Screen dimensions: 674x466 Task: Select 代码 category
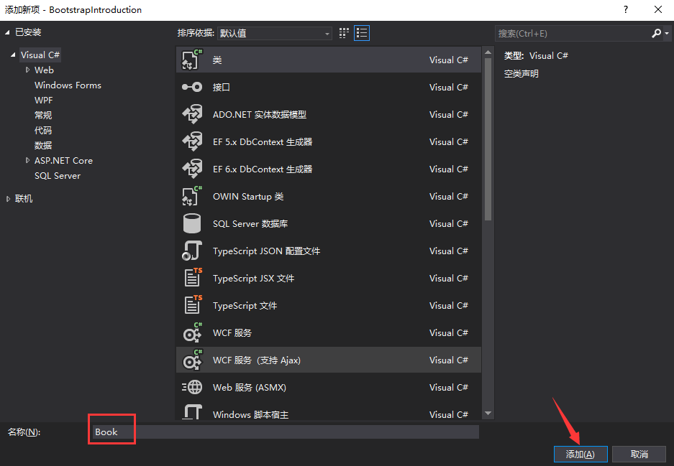point(43,130)
